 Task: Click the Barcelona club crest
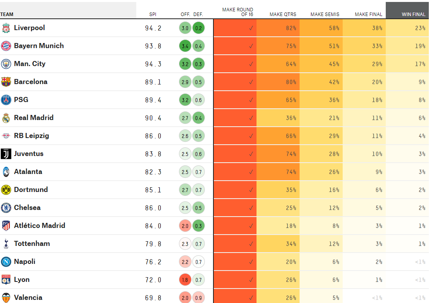(6, 82)
